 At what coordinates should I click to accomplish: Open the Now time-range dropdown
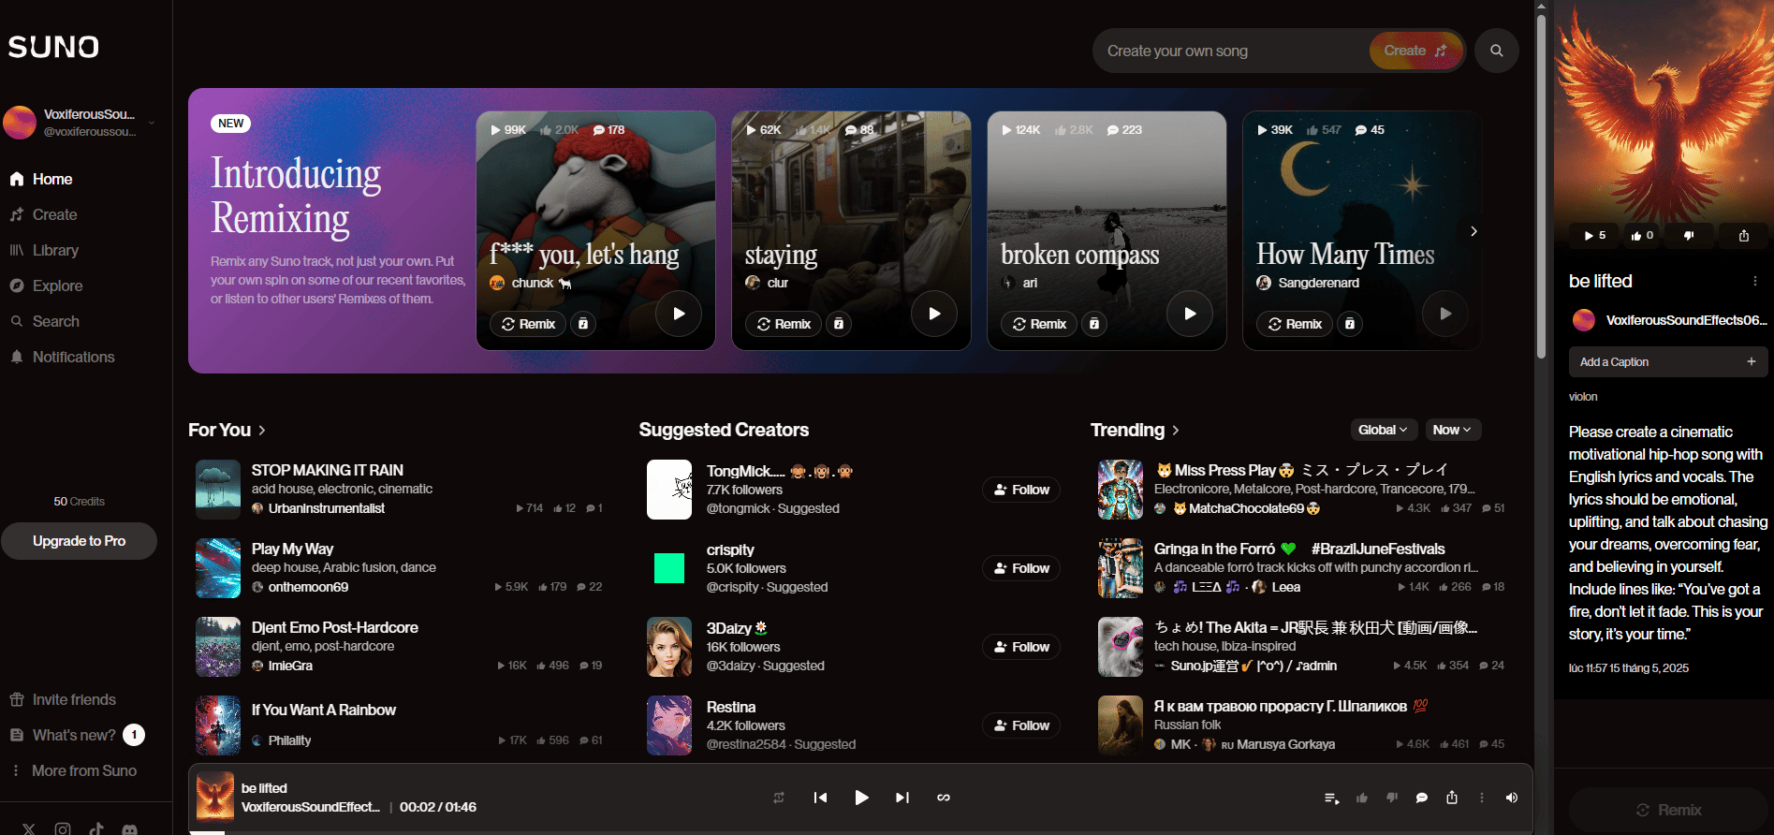tap(1452, 430)
